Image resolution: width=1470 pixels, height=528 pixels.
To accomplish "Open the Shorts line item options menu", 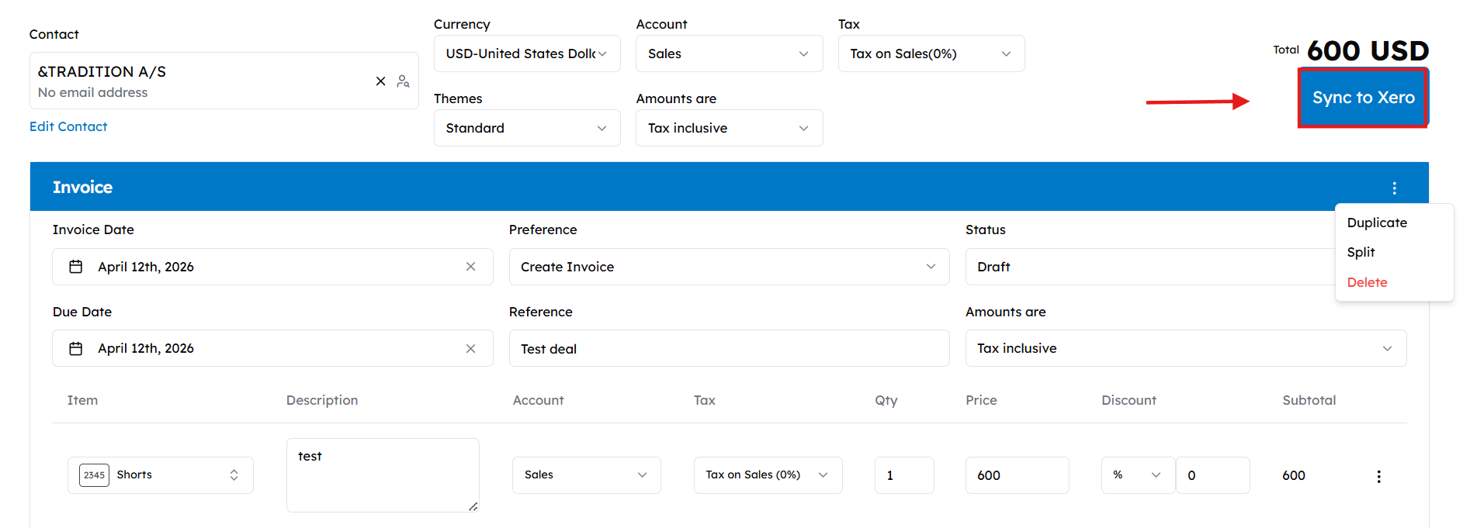I will [x=1378, y=476].
